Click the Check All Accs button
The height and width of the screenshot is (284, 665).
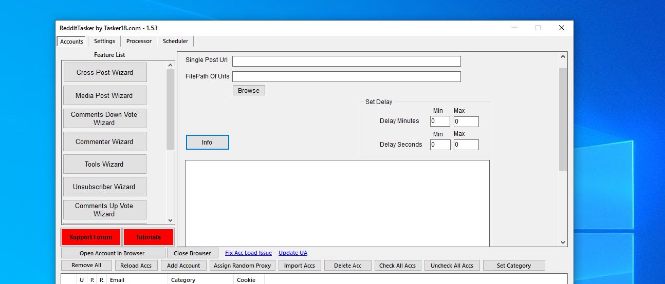(397, 266)
